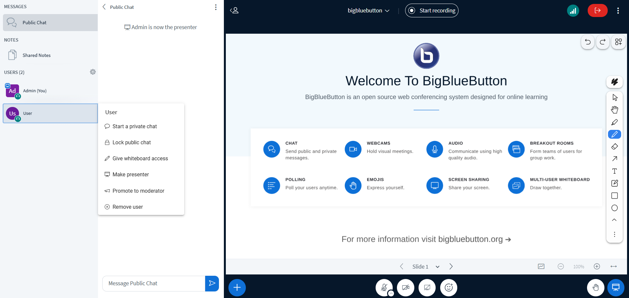The image size is (629, 298).
Task: Select the Rectangle shape tool
Action: [x=615, y=196]
